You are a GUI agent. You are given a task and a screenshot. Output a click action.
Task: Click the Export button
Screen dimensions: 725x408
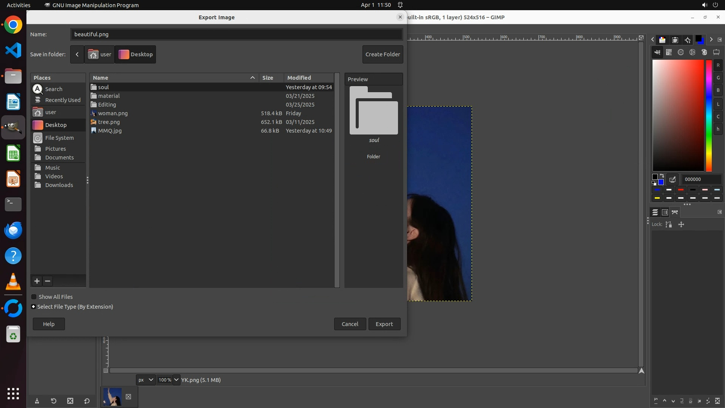pos(384,324)
